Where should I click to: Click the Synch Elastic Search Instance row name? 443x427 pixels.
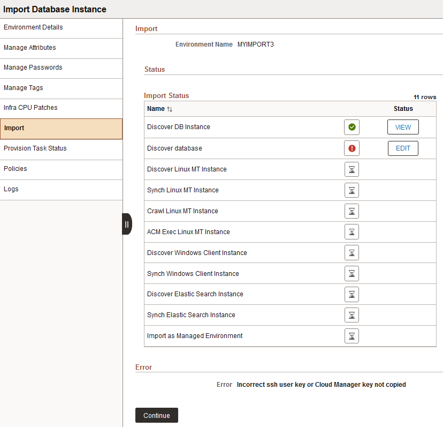191,315
